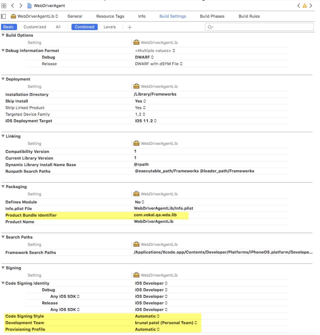Collapse Debug Information Format setting rows
The width and height of the screenshot is (320, 335).
point(3,50)
